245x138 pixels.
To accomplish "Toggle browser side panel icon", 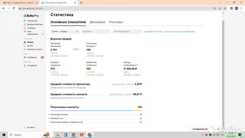I will coord(231,8).
